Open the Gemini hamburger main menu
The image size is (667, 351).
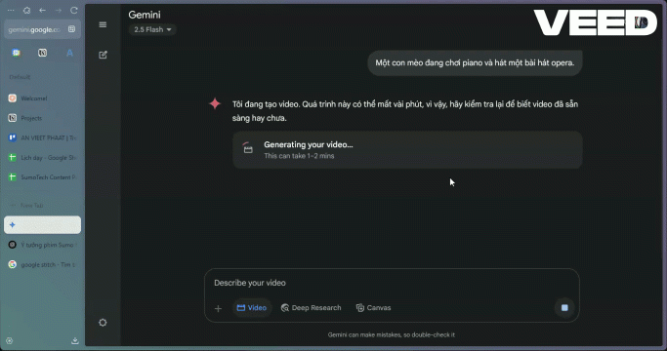(103, 24)
